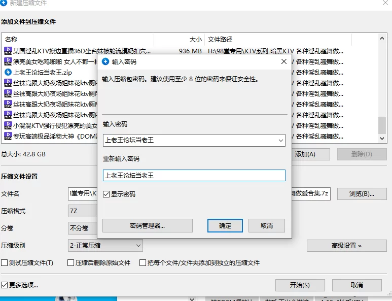Focus the 重新输入密码 text field

click(194, 176)
